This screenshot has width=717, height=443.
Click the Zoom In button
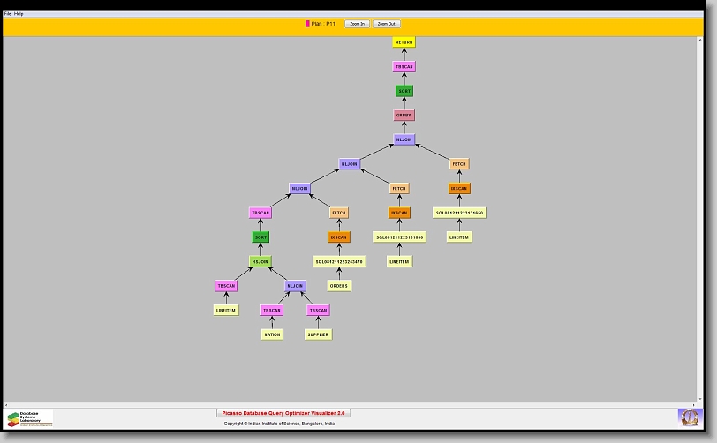356,24
